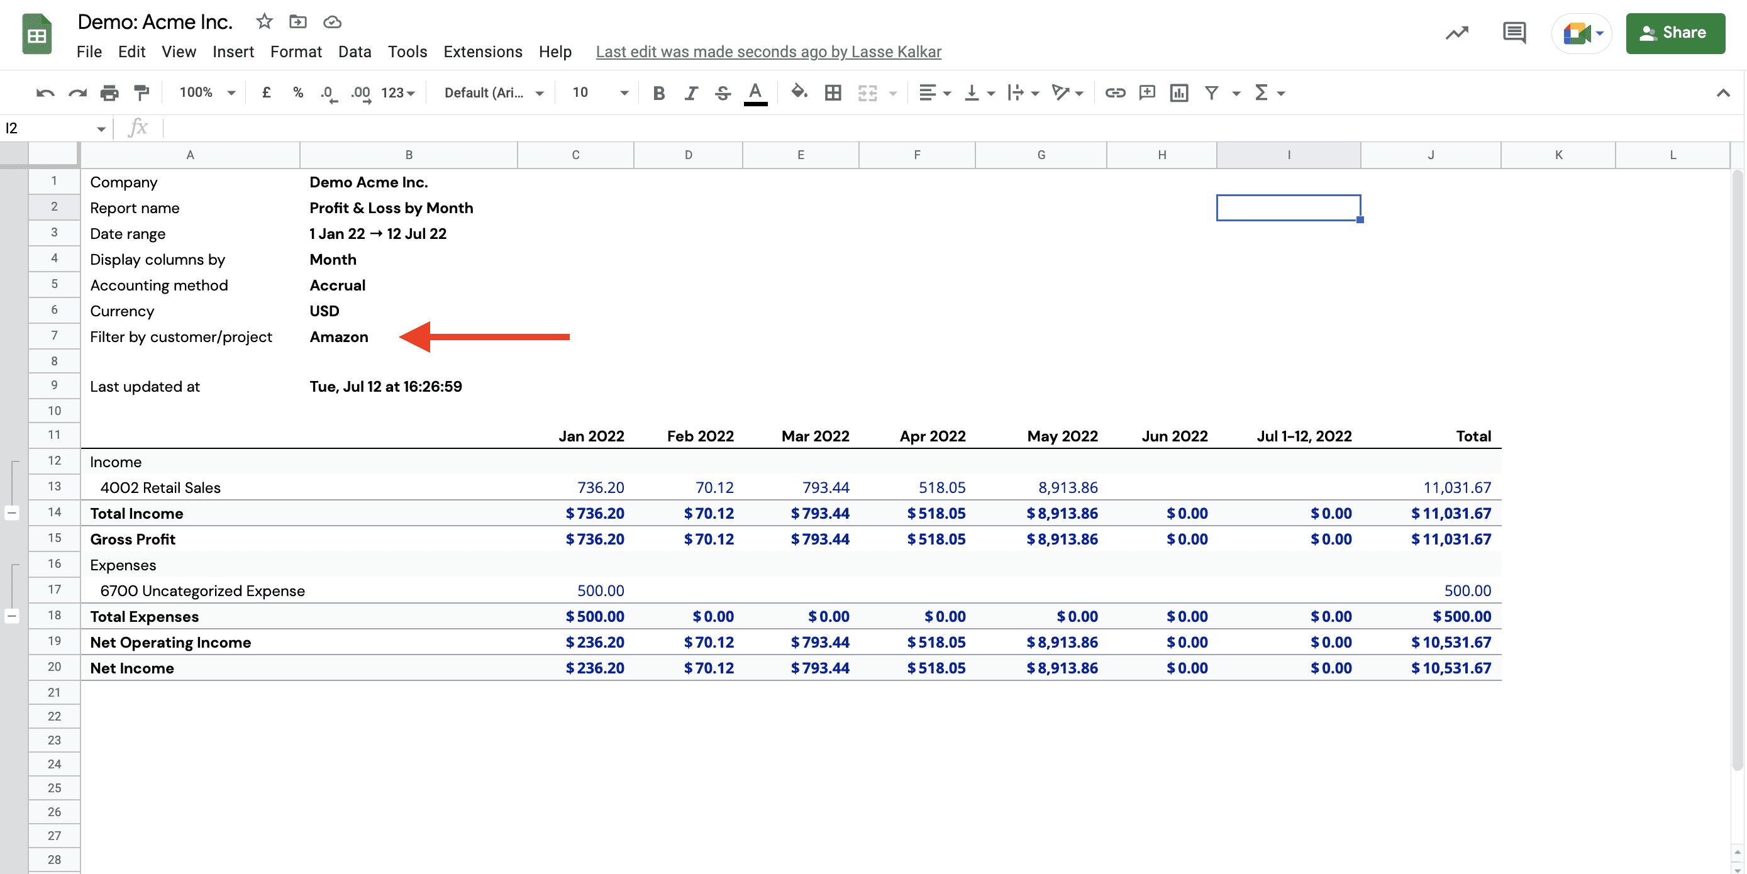1747x874 pixels.
Task: Open the more number formats 123 dropdown
Action: click(x=394, y=93)
